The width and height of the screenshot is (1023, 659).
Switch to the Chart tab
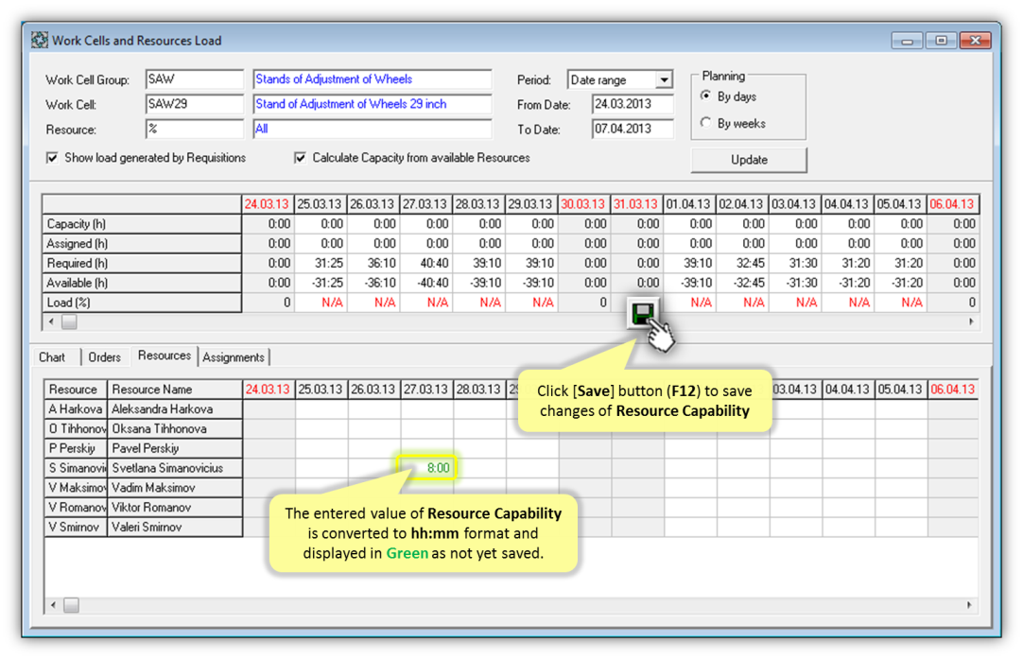pos(52,356)
